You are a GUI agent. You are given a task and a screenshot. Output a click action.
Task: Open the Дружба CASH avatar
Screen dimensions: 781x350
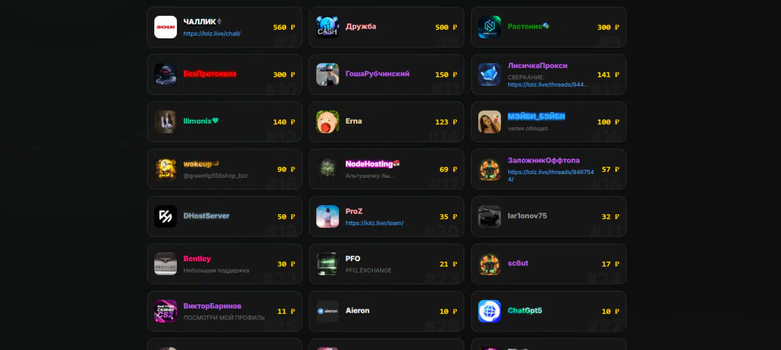coord(328,27)
